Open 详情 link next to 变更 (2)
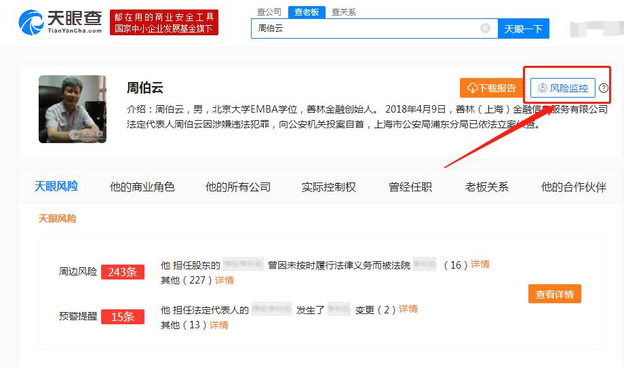624x367 pixels. (x=408, y=309)
